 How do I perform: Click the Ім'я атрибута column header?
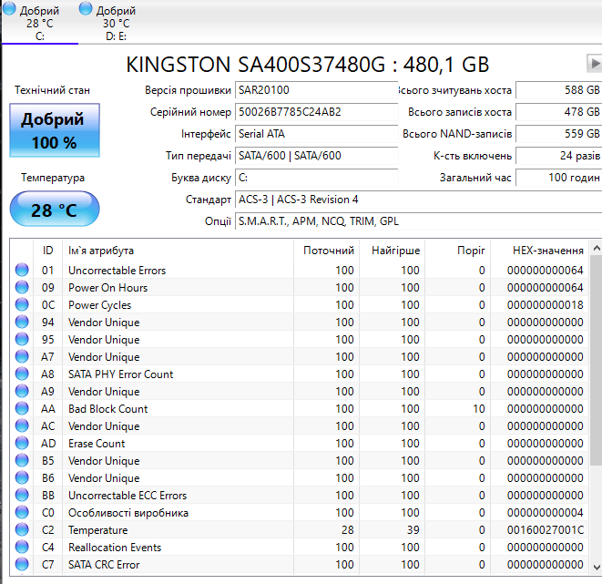[179, 251]
